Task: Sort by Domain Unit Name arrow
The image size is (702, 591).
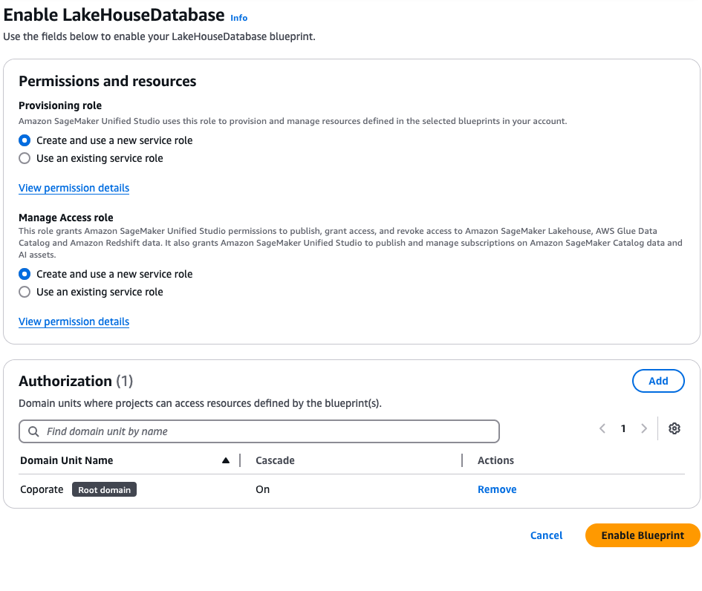Action: click(x=226, y=460)
